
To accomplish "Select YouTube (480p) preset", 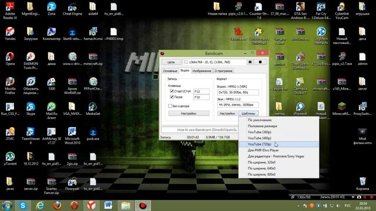I will (x=278, y=138).
